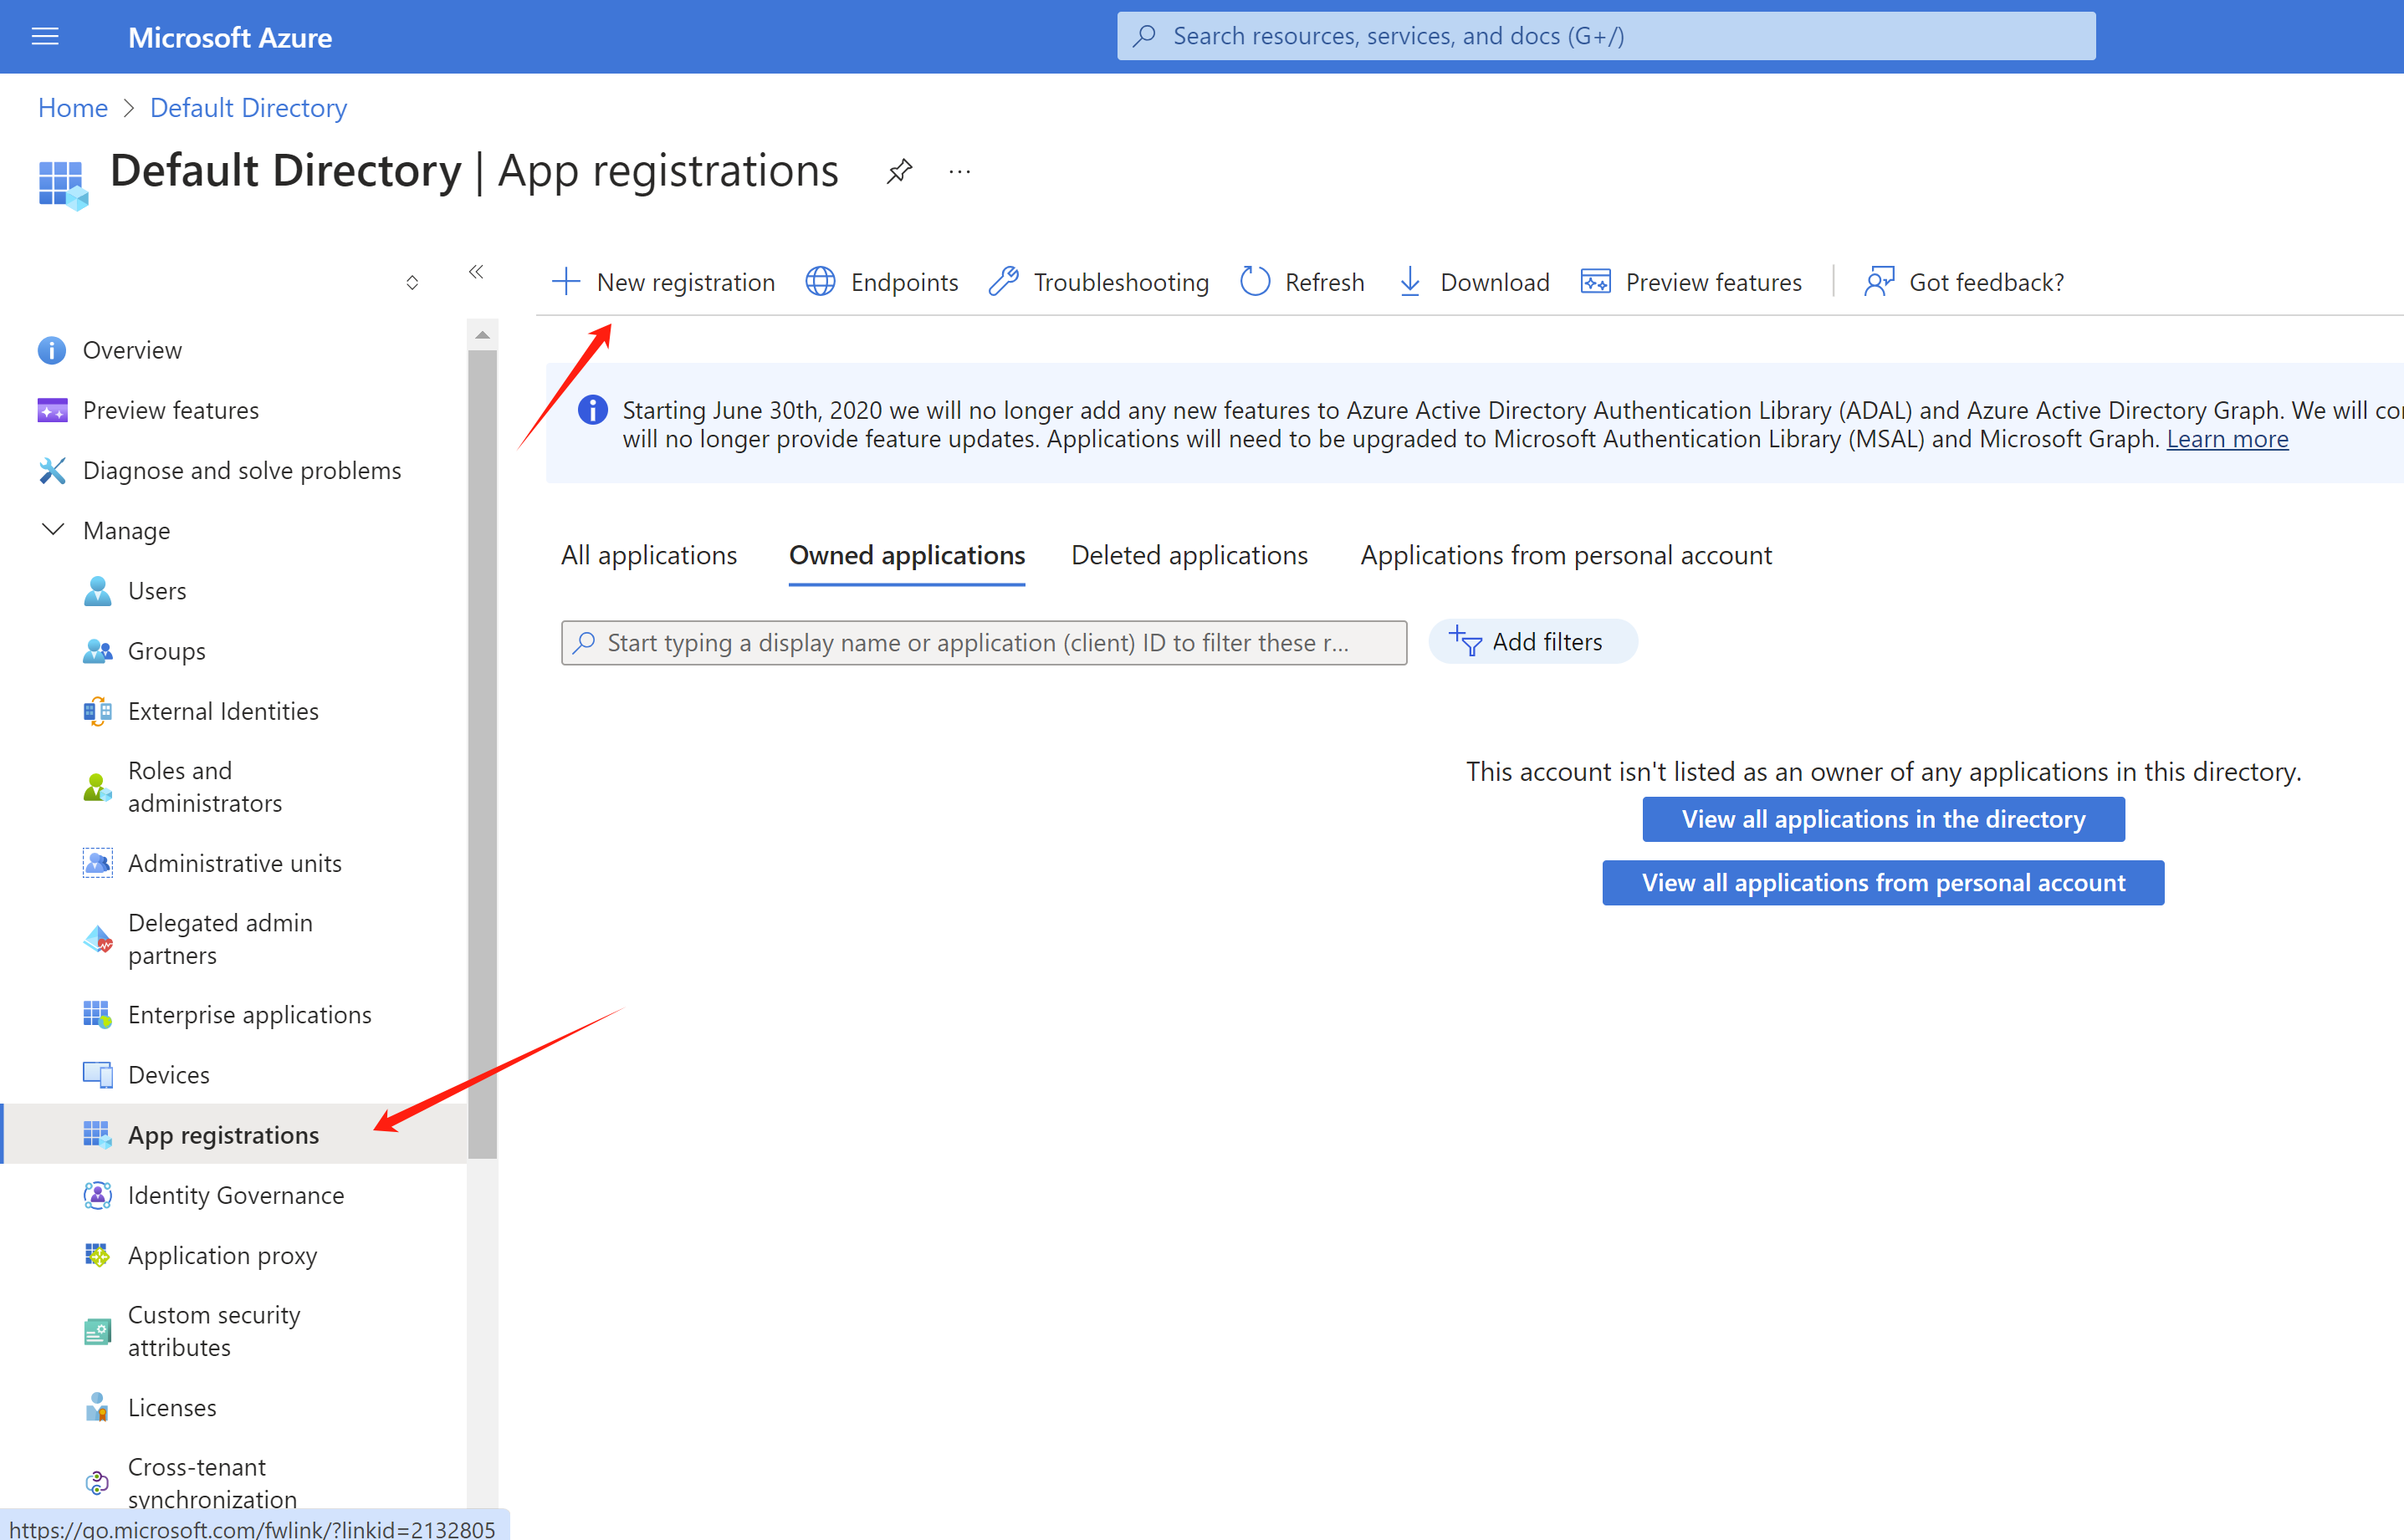Image resolution: width=2404 pixels, height=1540 pixels.
Task: Refresh the app registrations list
Action: coord(1302,282)
